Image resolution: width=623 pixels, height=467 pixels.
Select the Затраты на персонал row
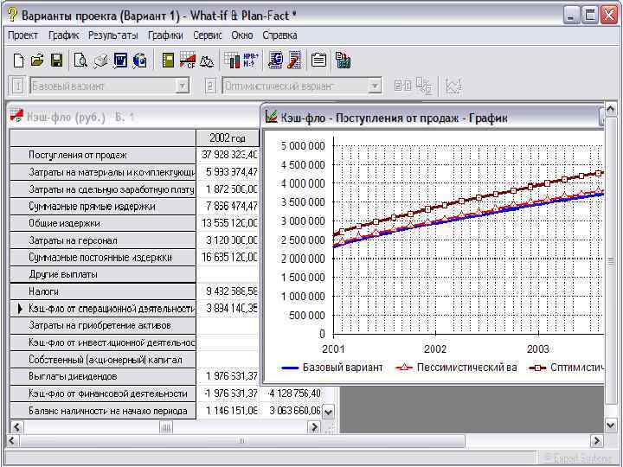click(103, 240)
